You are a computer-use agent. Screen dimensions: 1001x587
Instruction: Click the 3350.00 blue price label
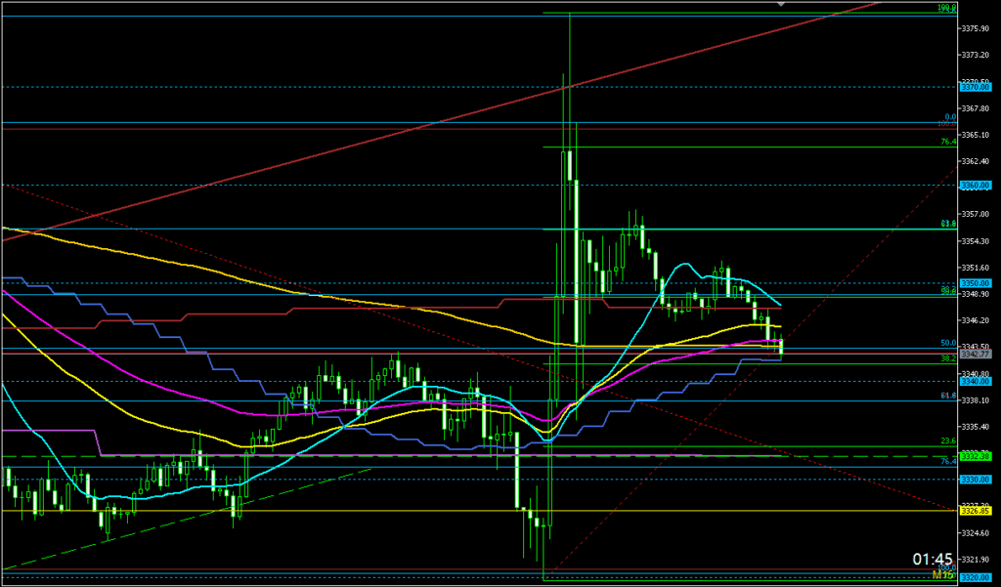pyautogui.click(x=974, y=282)
